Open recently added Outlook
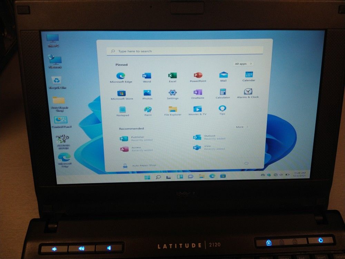The width and height of the screenshot is (345, 259). tap(209, 137)
